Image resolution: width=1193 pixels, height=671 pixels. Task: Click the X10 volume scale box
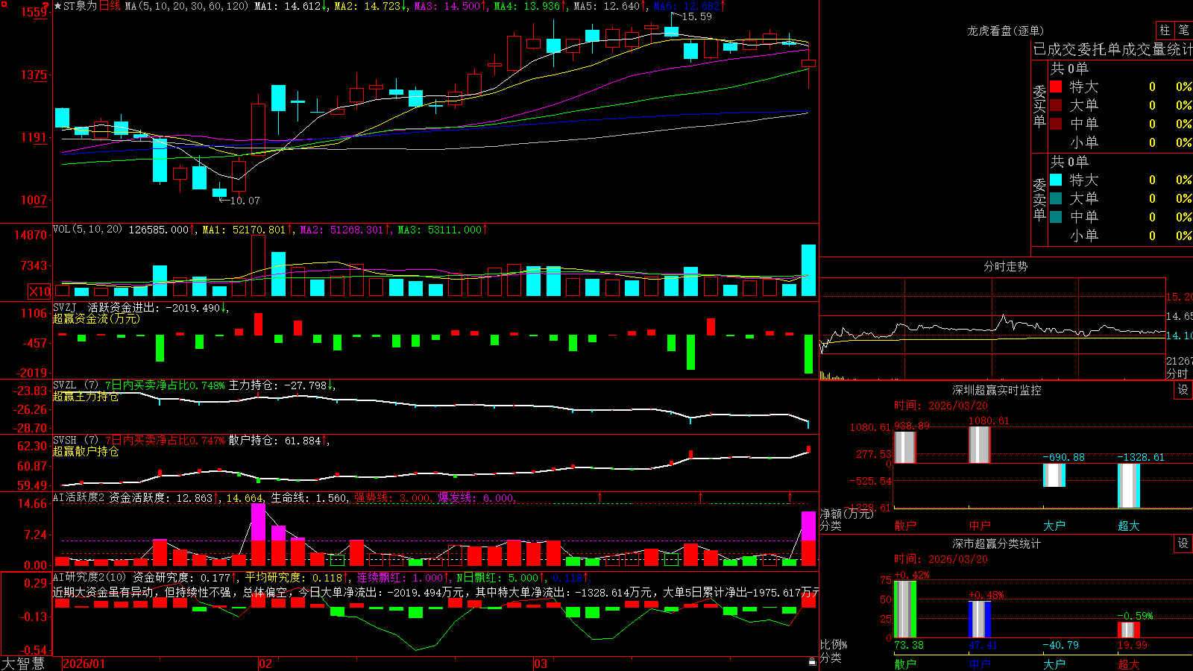click(x=40, y=292)
